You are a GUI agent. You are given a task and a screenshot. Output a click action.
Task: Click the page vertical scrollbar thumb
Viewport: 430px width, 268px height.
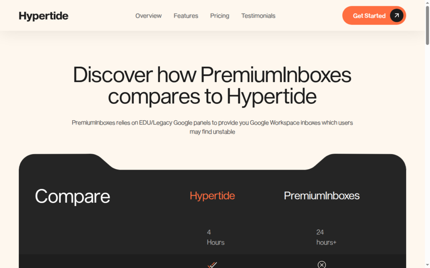(x=427, y=25)
